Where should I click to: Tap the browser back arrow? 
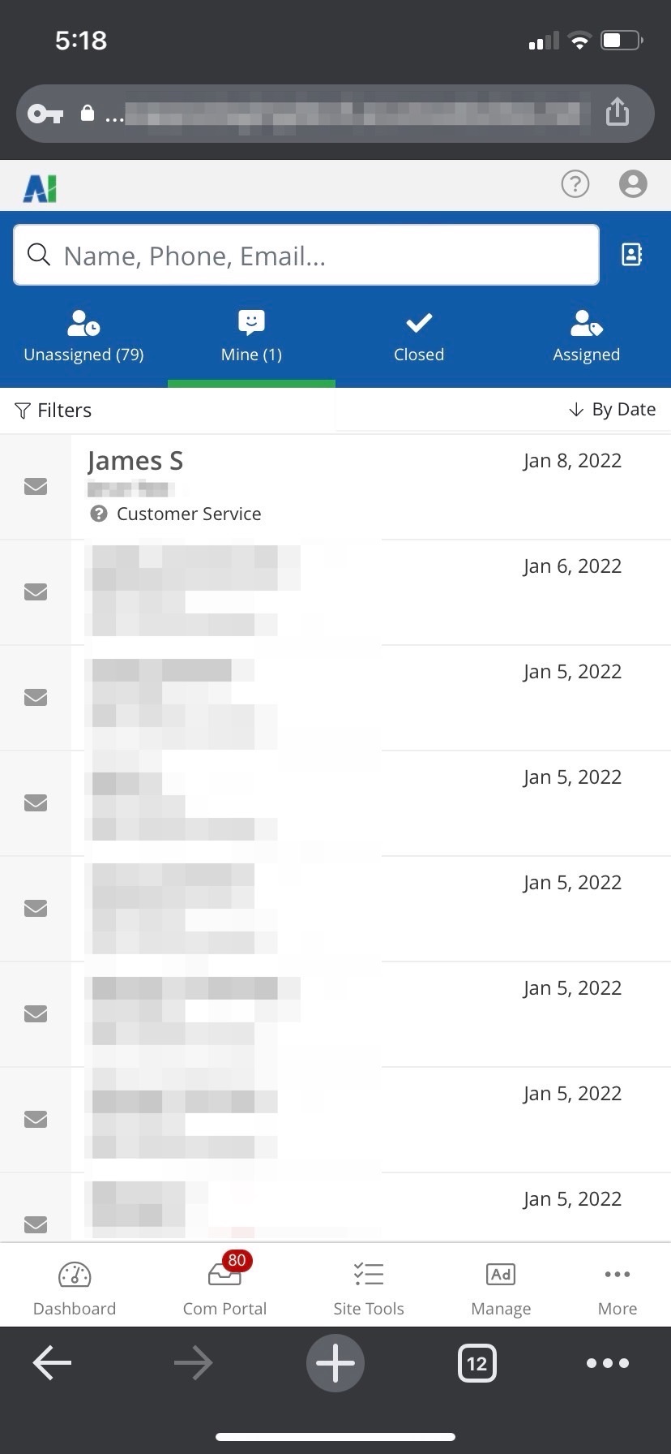(53, 1363)
